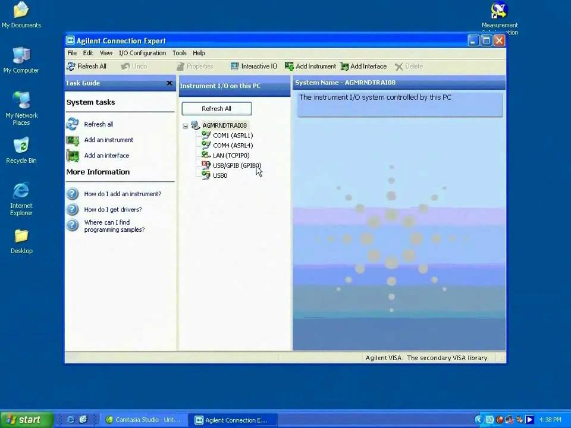The width and height of the screenshot is (571, 428).
Task: Click the Agilent IO tray icon
Action: click(x=490, y=420)
